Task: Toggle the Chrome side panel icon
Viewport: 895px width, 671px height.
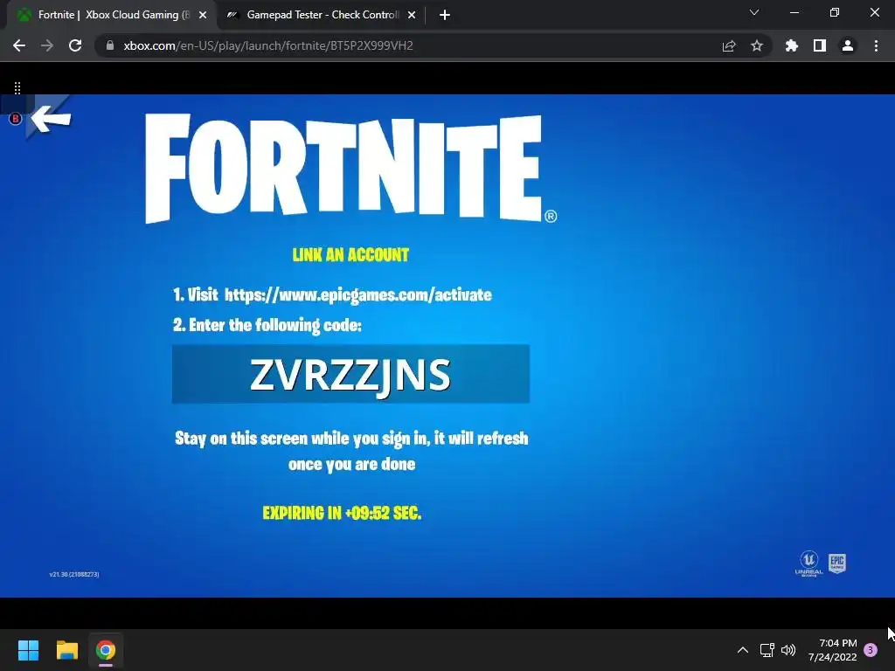Action: [x=820, y=45]
